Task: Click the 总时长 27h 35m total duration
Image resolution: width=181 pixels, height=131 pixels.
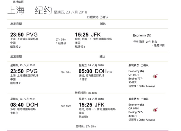Action: [86, 126]
